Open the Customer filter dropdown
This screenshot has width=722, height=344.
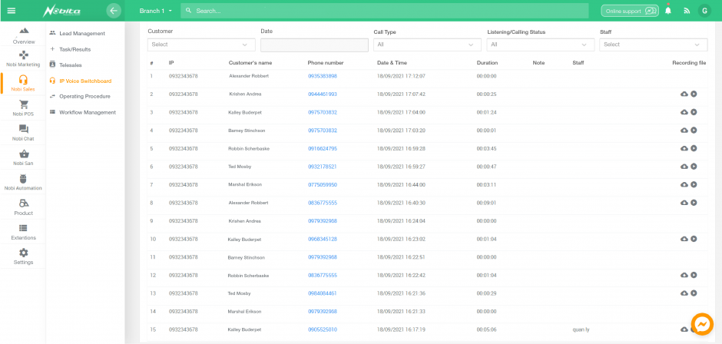(201, 45)
